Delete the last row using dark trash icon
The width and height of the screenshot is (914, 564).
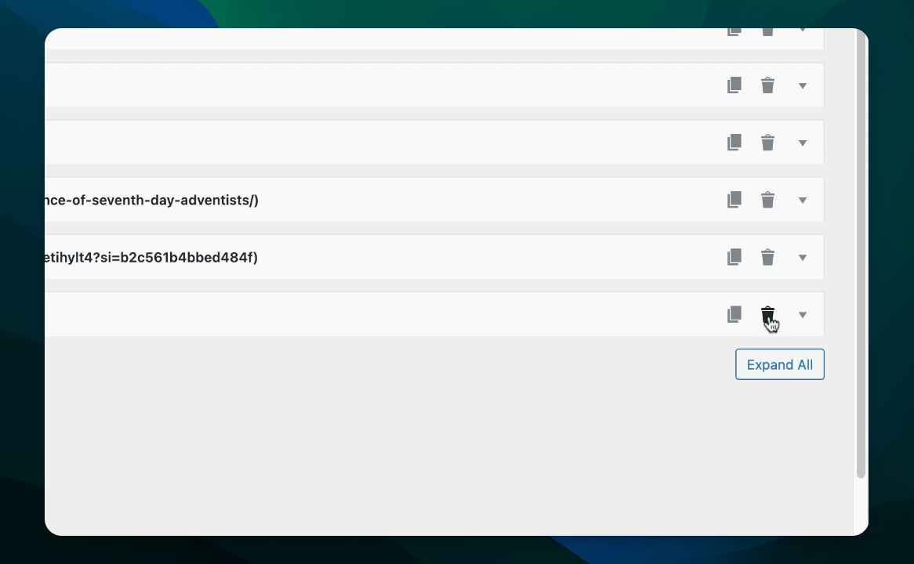767,314
